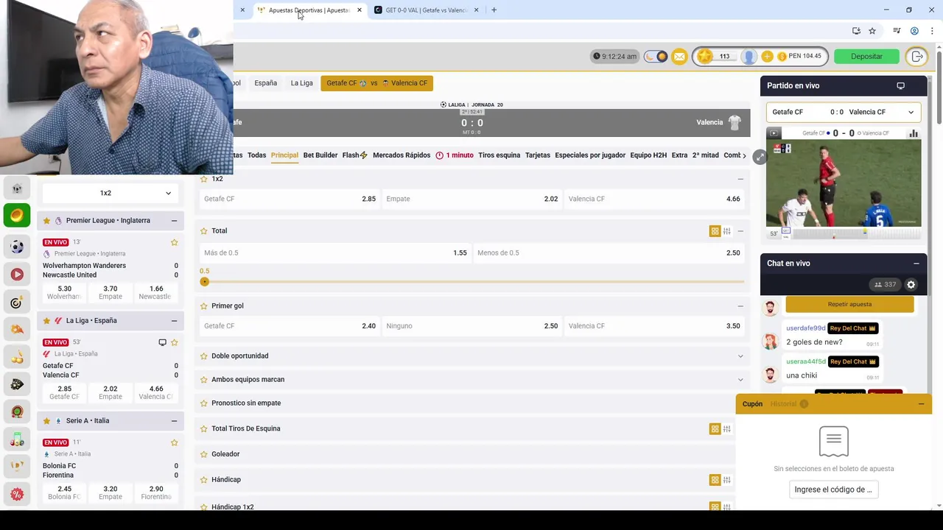
Task: Toggle Premier League favorite star
Action: tap(46, 221)
